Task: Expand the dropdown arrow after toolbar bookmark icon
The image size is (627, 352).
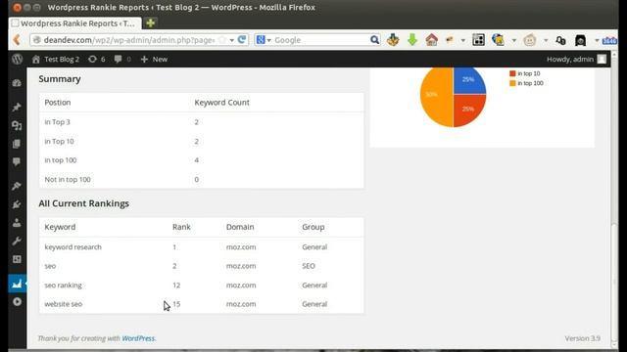Action: coord(462,40)
